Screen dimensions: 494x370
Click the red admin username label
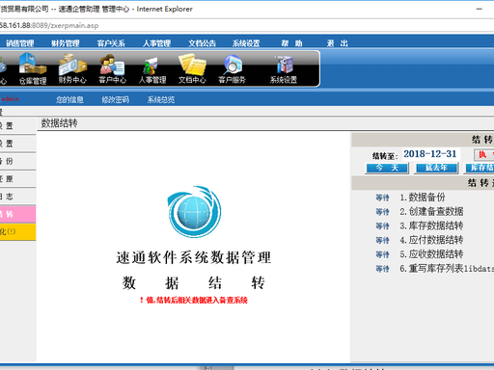coord(10,99)
